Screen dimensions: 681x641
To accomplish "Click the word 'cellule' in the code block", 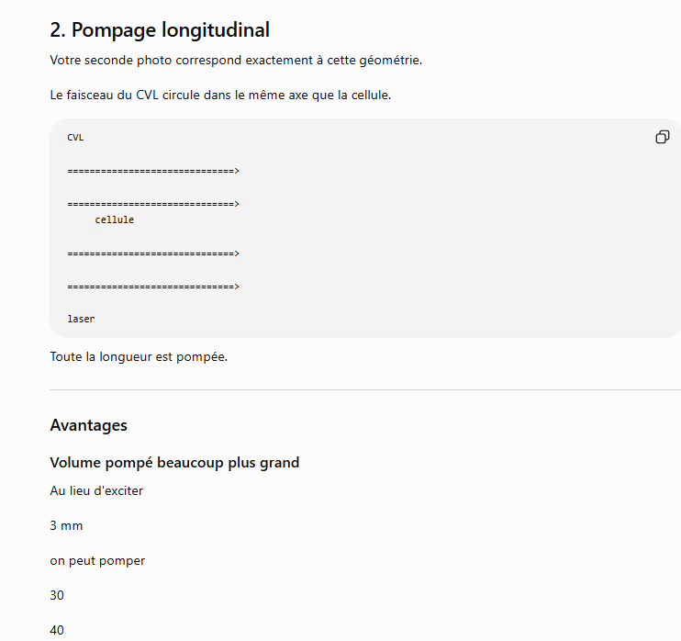I will coord(115,219).
